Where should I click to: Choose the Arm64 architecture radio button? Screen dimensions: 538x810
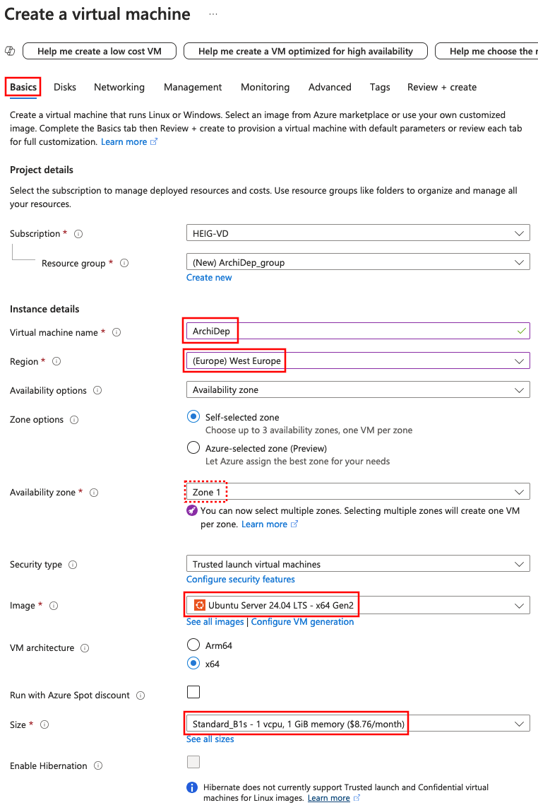click(193, 645)
